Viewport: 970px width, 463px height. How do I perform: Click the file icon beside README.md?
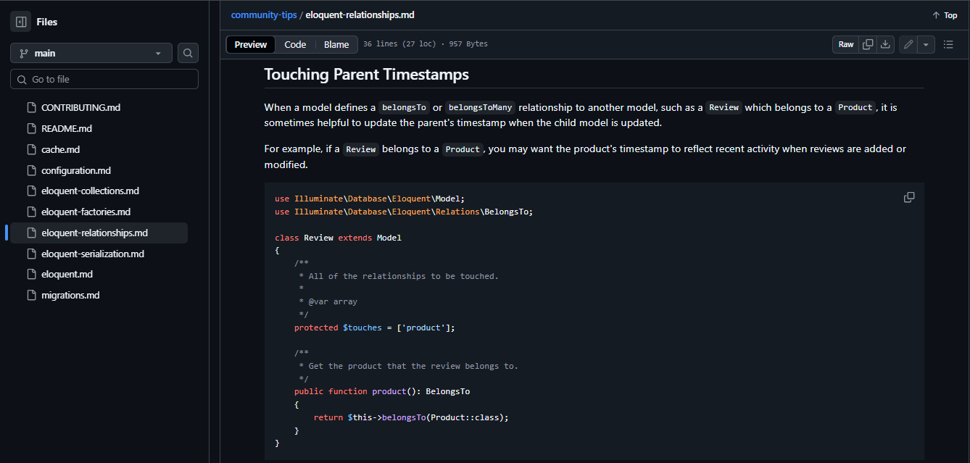[x=31, y=128]
